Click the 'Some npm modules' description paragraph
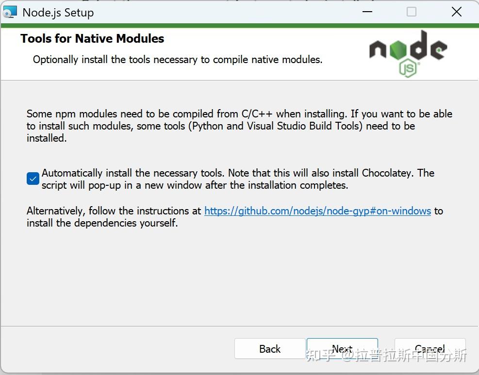The image size is (479, 375). click(x=239, y=126)
